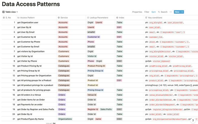This screenshot has height=124, width=198.
Task: Open the 'get User By Email' row
Action: click(26, 32)
